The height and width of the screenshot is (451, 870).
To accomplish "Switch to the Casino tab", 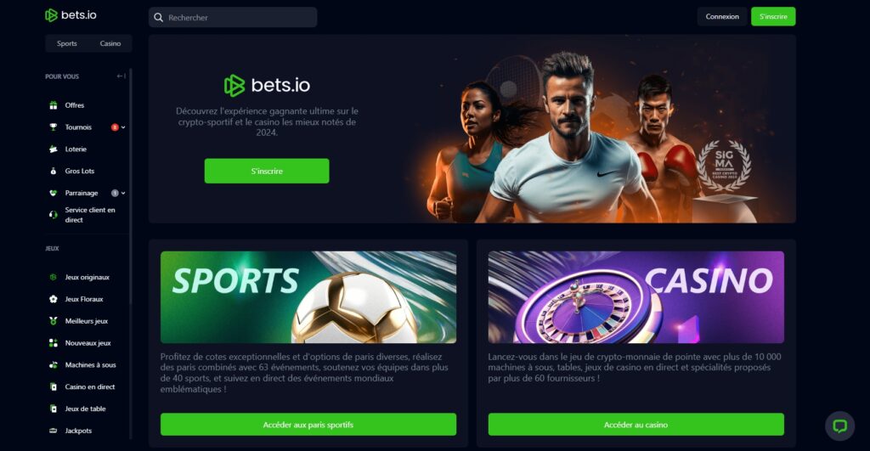I will pyautogui.click(x=110, y=43).
